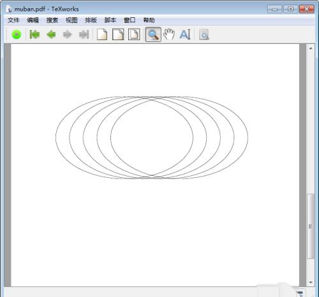
Task: Open the 排版 typeset menu
Action: pos(91,20)
